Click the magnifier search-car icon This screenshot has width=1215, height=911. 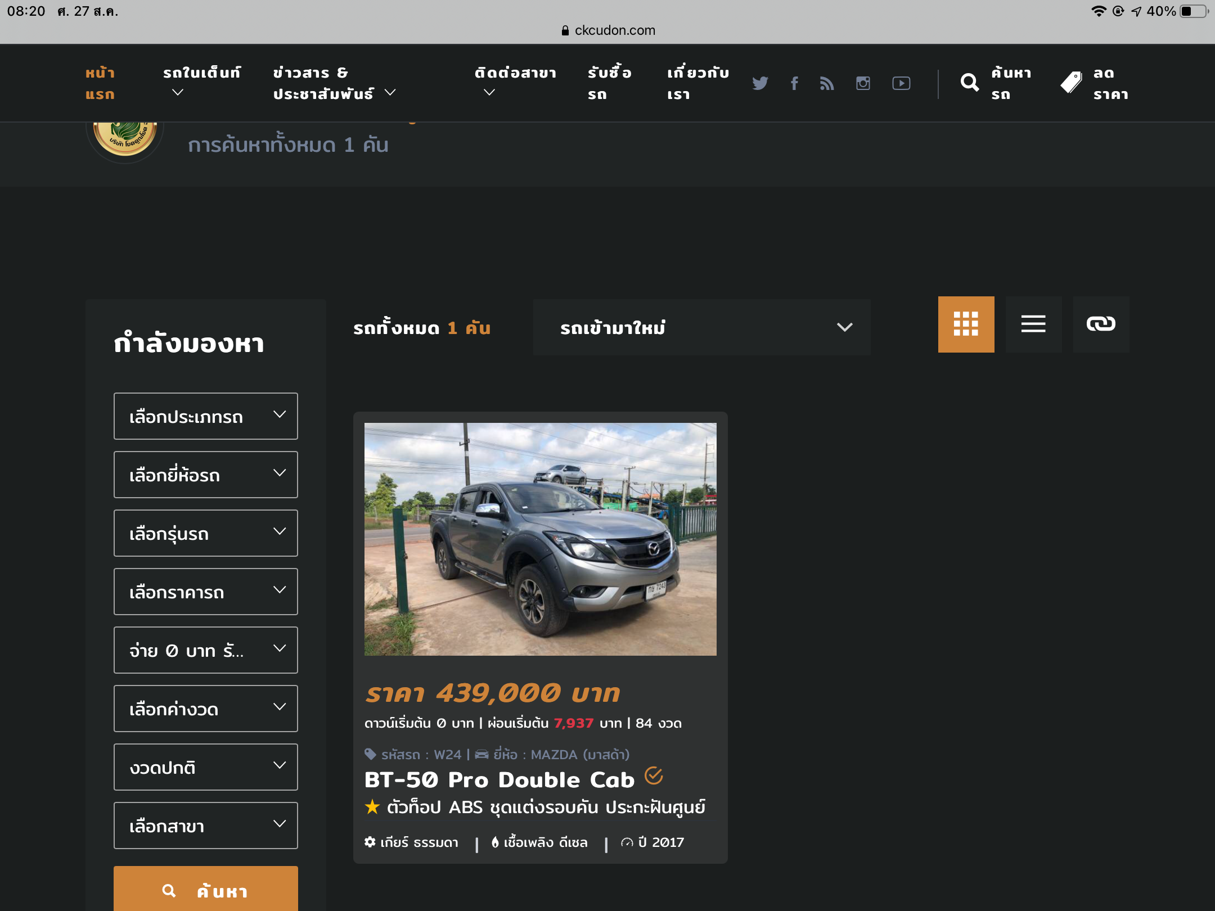(970, 83)
